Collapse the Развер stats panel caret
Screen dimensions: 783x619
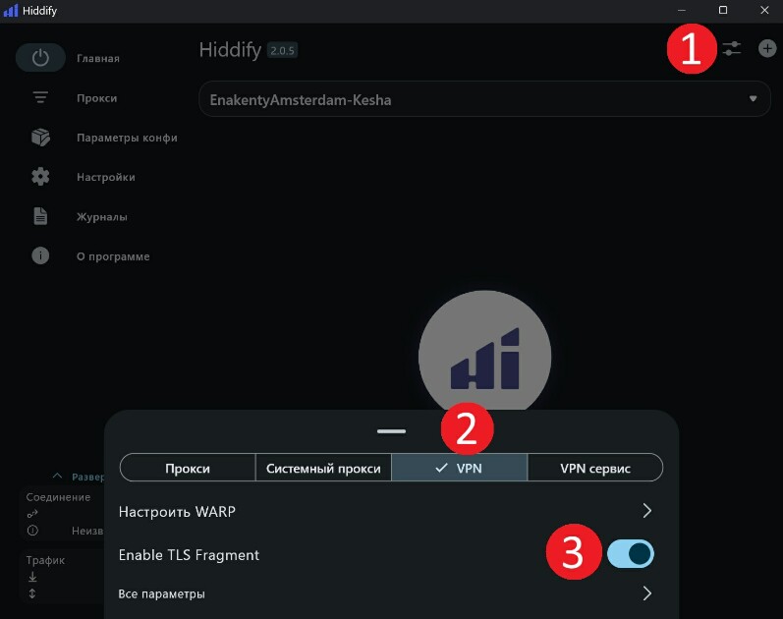click(x=57, y=476)
